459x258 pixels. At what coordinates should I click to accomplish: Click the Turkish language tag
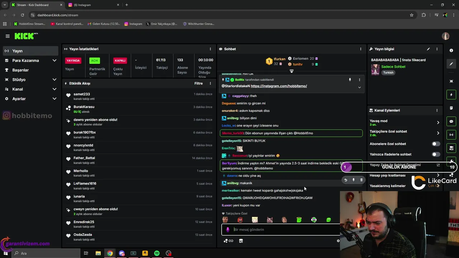[388, 73]
